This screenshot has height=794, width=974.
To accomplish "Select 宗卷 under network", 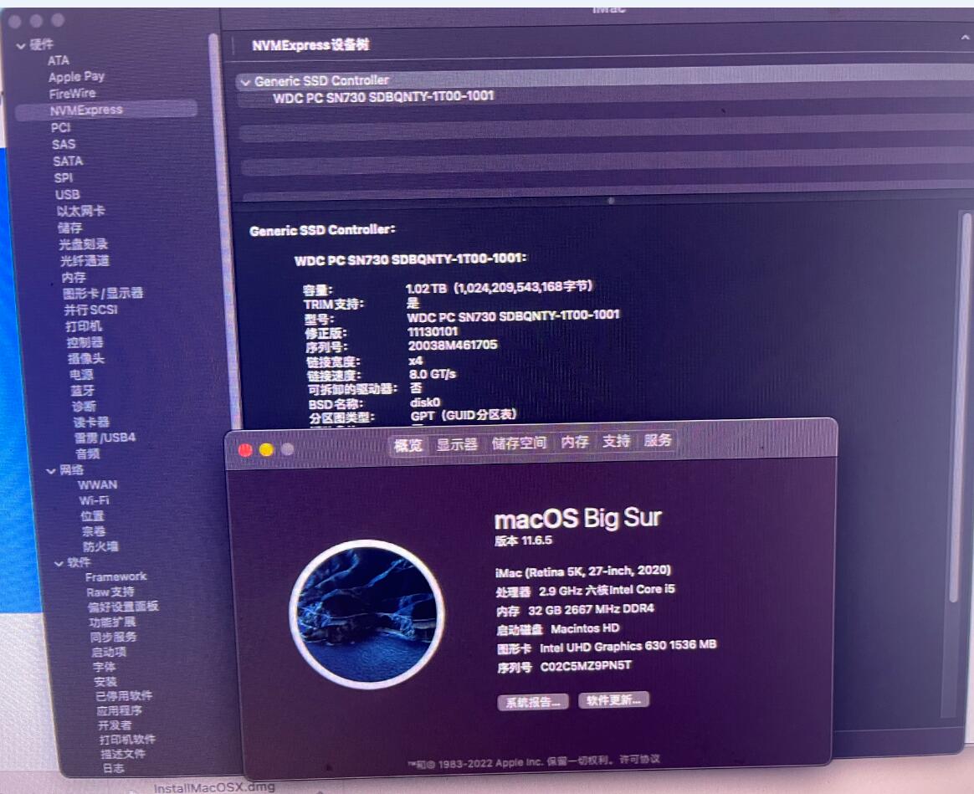I will pyautogui.click(x=94, y=532).
